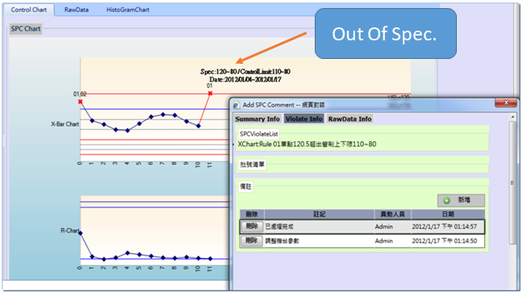
Task: Click the Out Of Spec. callout box
Action: 385,34
